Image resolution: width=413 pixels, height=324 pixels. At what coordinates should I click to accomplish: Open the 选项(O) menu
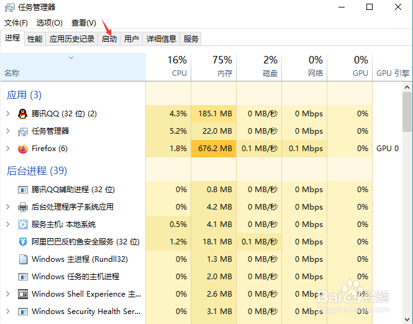point(49,23)
